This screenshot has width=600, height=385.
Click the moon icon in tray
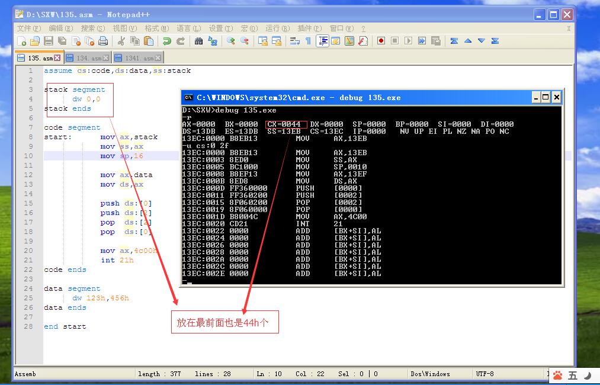588,376
